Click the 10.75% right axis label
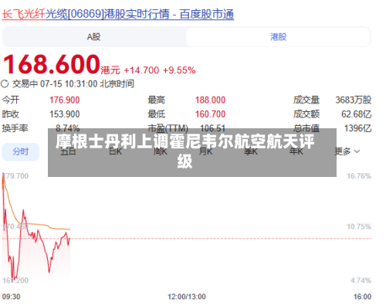The image size is (386, 306). (x=359, y=226)
